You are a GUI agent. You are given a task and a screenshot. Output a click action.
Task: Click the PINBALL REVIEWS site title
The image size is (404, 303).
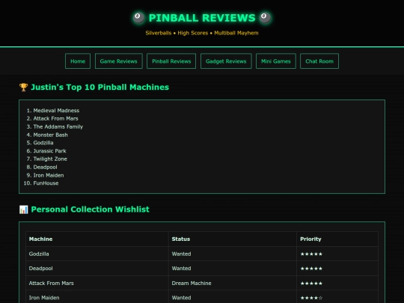pos(202,18)
